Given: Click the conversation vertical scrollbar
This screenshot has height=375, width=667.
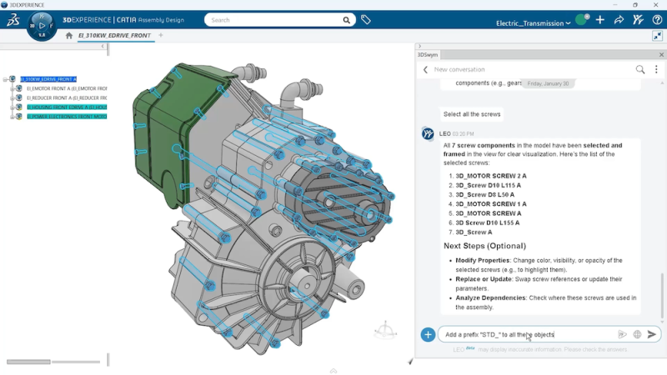Looking at the screenshot, I should click(x=661, y=296).
